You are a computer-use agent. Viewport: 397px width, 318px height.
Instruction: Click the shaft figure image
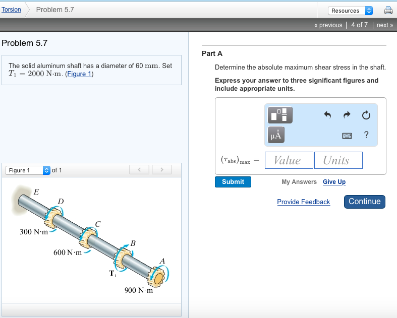[91, 239]
